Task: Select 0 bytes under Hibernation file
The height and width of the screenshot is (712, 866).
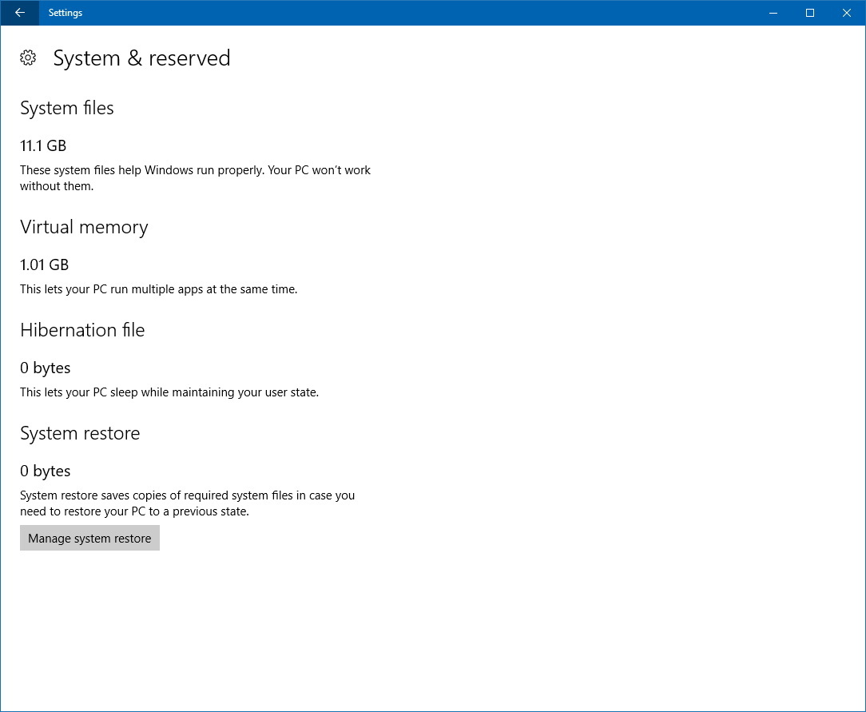Action: tap(46, 368)
